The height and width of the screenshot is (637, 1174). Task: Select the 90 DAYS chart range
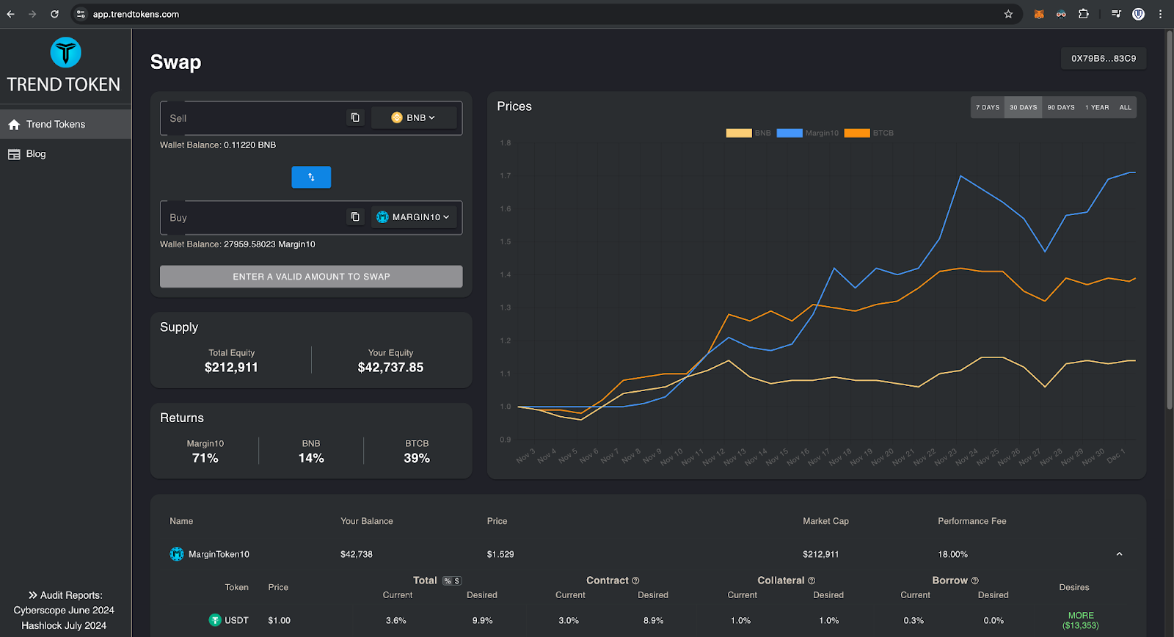pos(1061,107)
